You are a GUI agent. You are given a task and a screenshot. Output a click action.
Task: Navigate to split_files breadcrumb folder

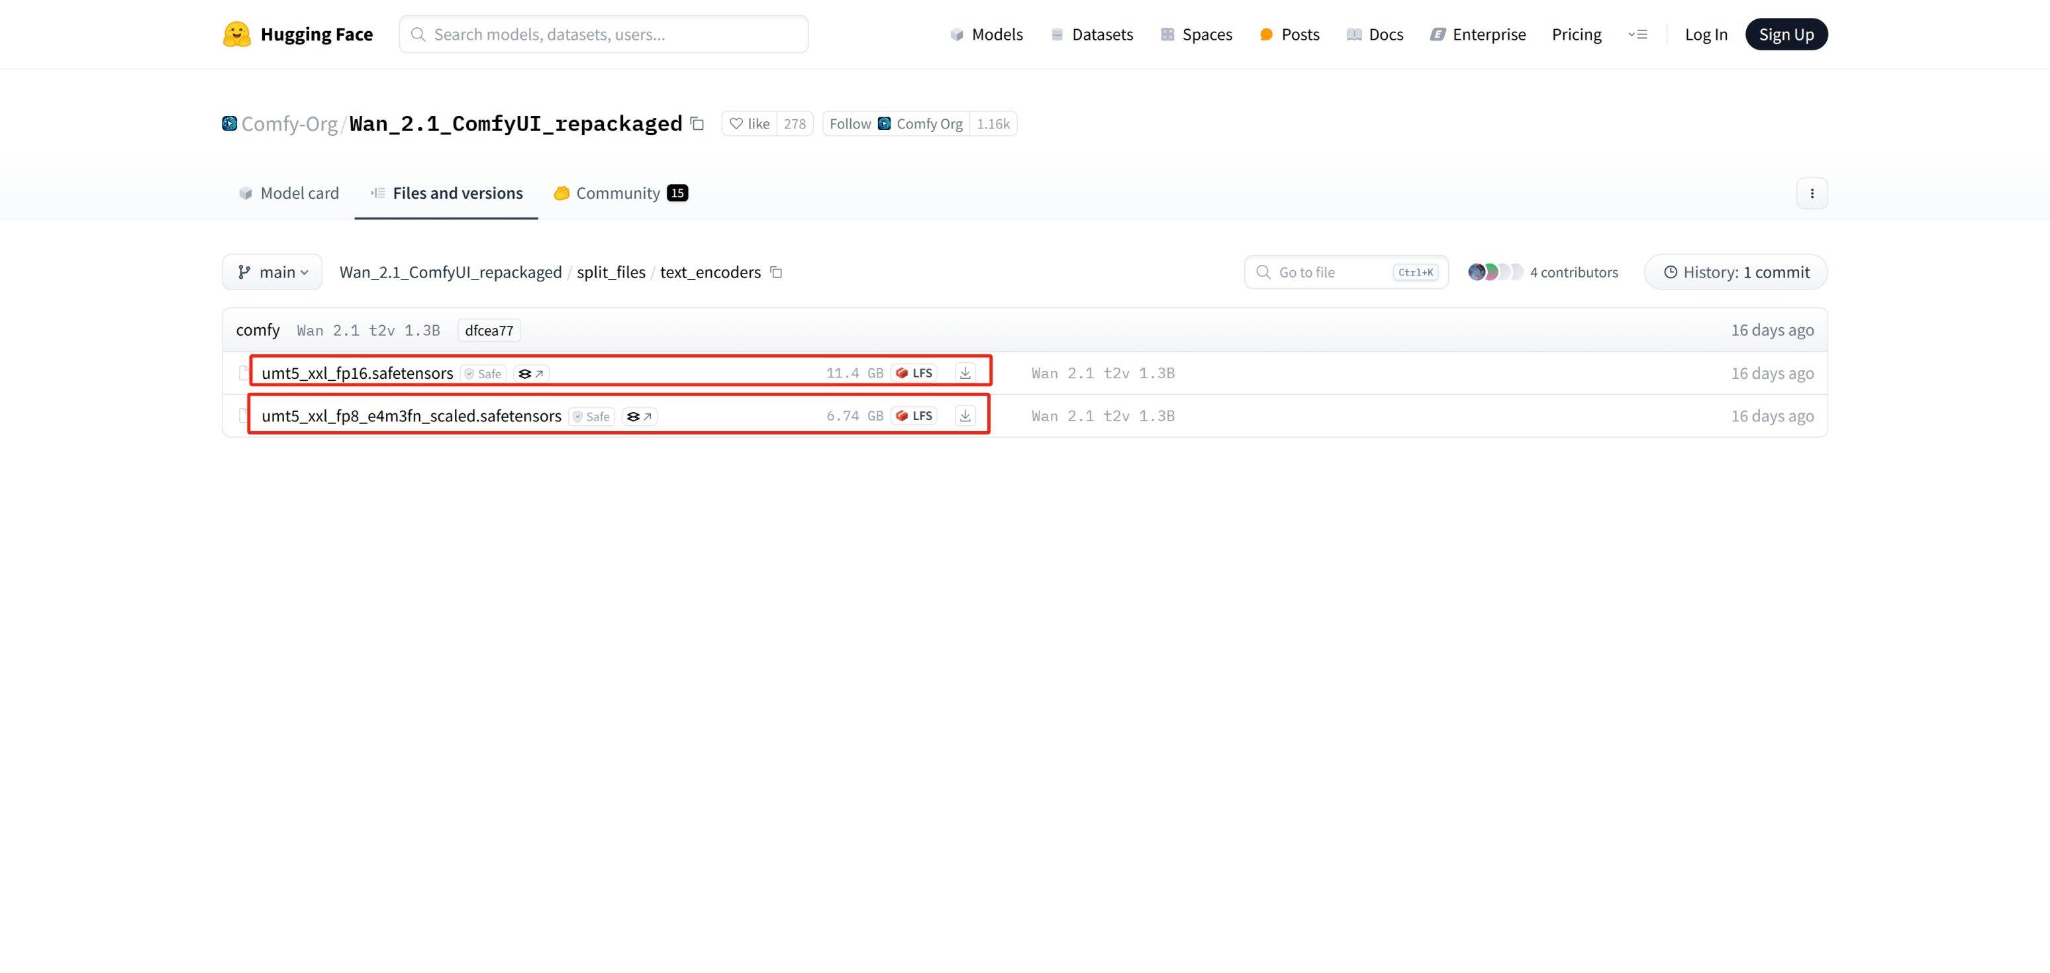[x=610, y=272]
